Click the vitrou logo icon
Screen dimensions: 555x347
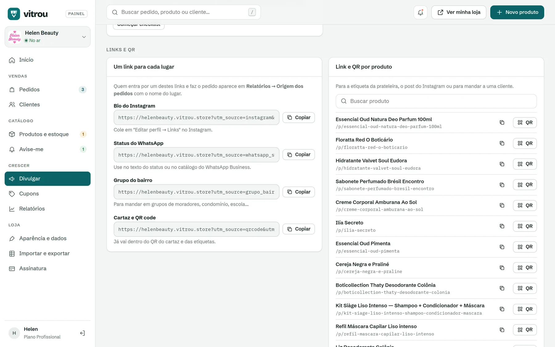point(14,14)
